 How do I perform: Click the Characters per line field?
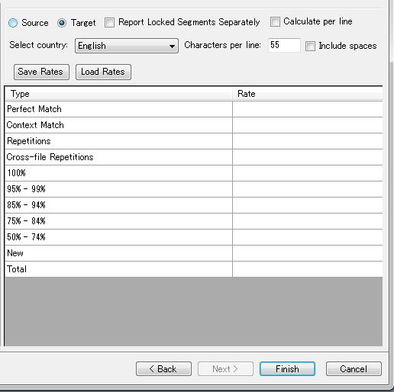(284, 45)
